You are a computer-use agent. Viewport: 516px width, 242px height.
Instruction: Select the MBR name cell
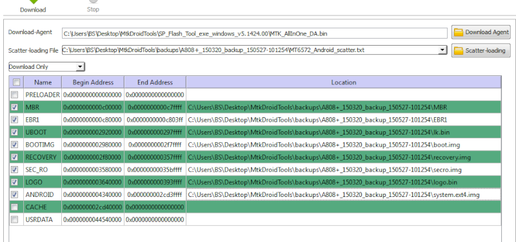point(43,107)
